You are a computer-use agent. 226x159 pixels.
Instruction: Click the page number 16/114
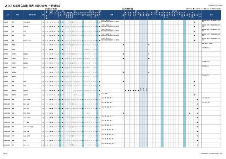[x=5, y=153]
